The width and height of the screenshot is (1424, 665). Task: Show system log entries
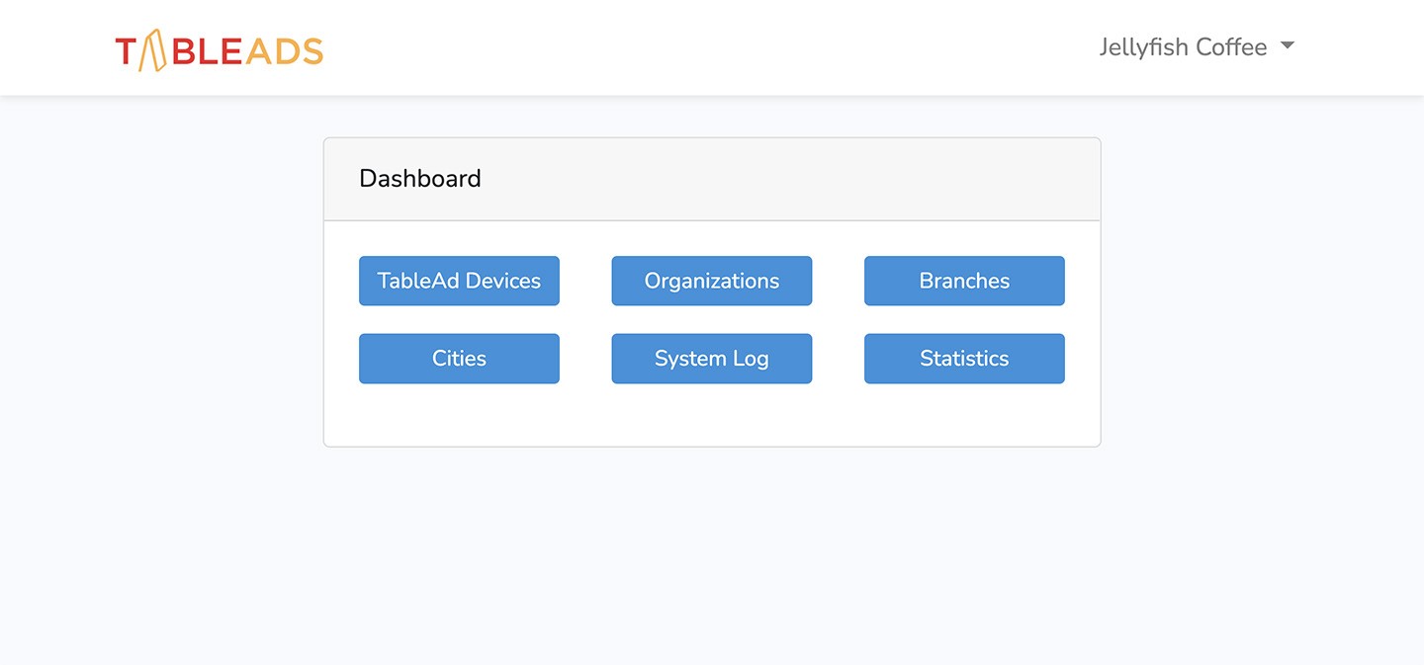coord(711,358)
